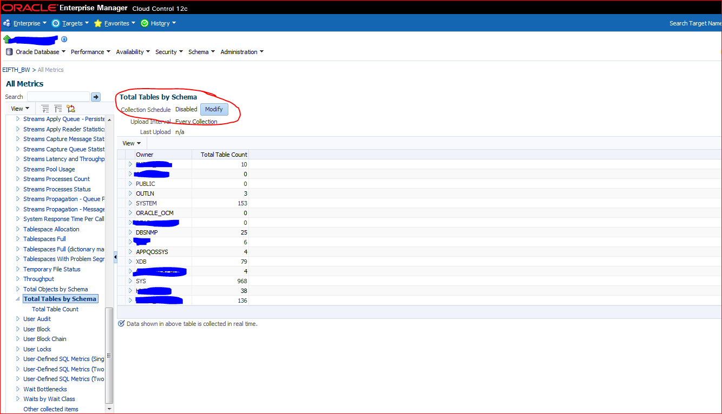Select the Total Table Count tree item
Image resolution: width=722 pixels, height=414 pixels.
click(55, 309)
